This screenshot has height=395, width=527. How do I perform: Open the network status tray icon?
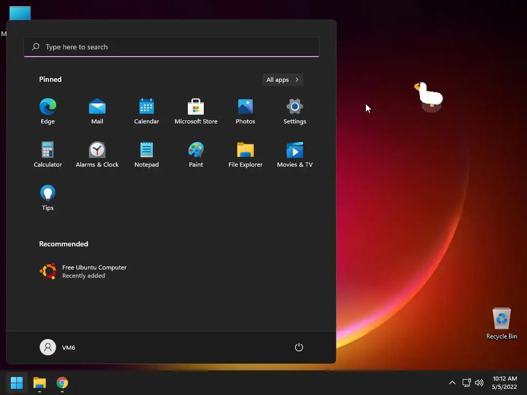pyautogui.click(x=466, y=383)
